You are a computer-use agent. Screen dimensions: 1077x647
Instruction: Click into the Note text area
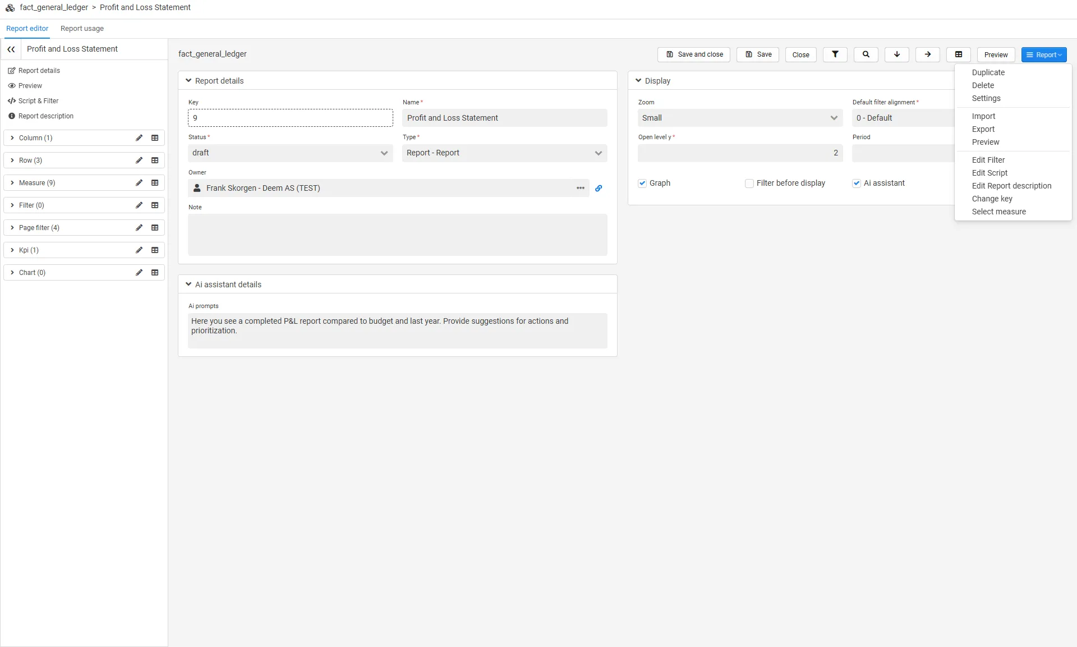pos(398,235)
